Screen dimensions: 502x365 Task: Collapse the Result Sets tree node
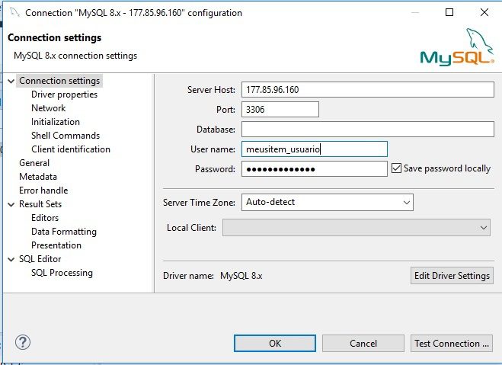coord(11,204)
